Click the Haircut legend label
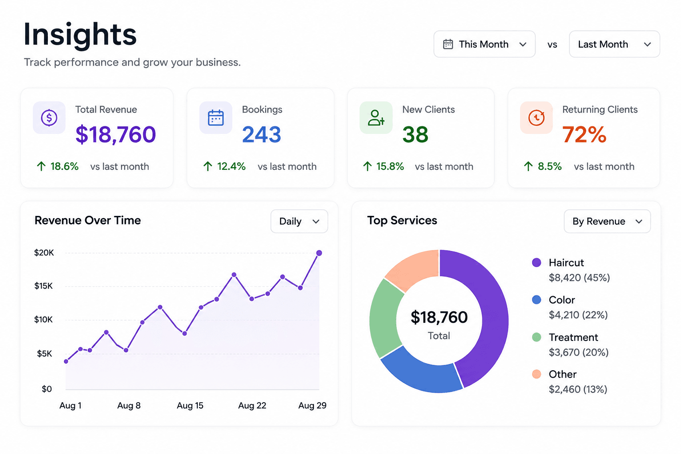 (566, 262)
